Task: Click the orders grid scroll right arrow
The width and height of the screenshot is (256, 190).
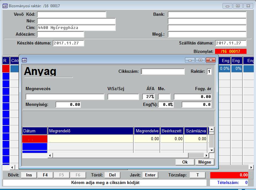Action: pyautogui.click(x=207, y=155)
